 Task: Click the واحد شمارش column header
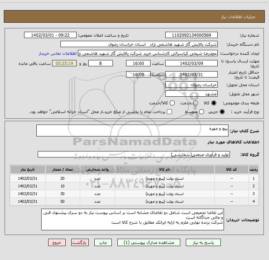(x=97, y=169)
